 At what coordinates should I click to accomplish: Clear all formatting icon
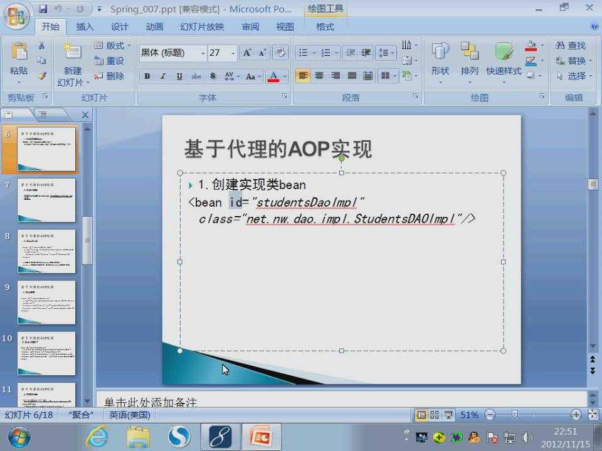(280, 53)
